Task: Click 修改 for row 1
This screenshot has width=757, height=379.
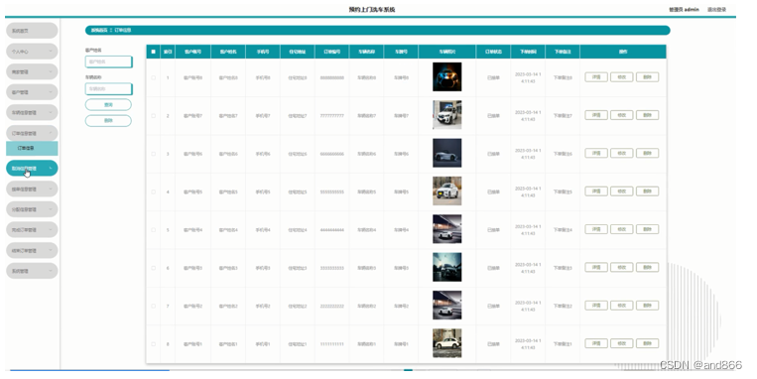Action: click(x=622, y=76)
